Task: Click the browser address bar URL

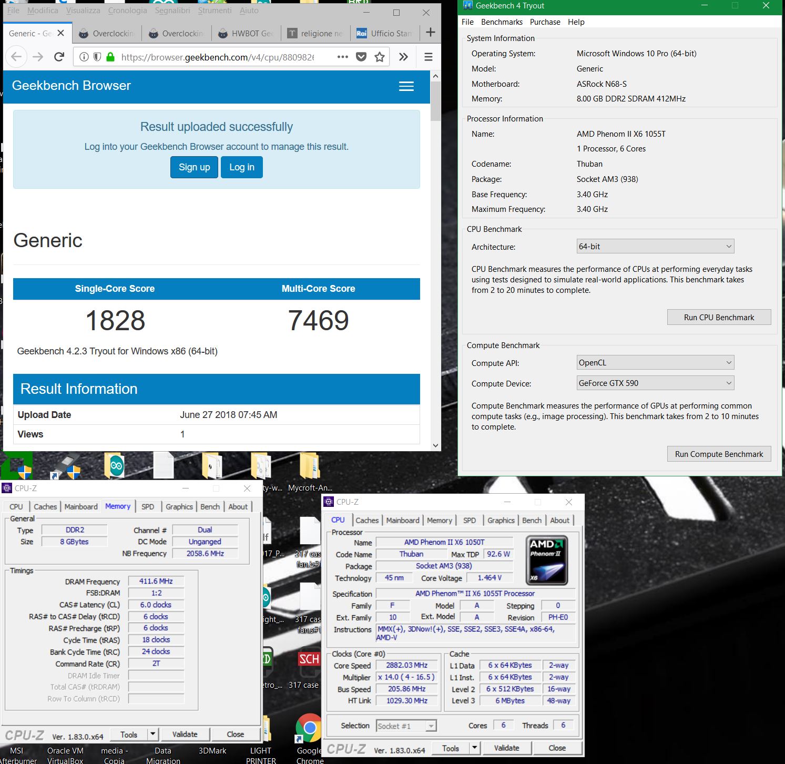Action: pos(217,57)
